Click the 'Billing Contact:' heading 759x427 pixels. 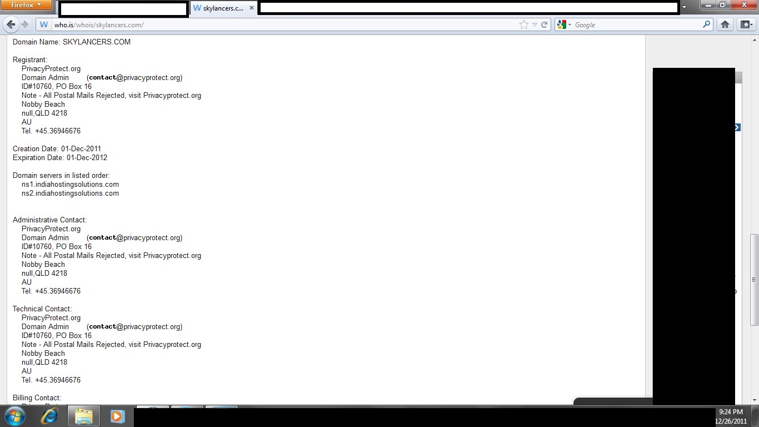tap(37, 398)
